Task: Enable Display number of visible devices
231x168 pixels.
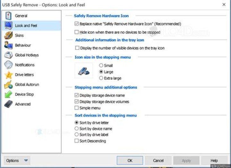Action: coord(77,48)
